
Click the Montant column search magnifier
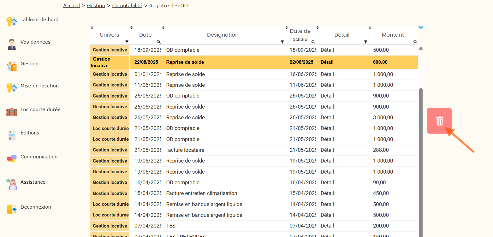coord(415,42)
